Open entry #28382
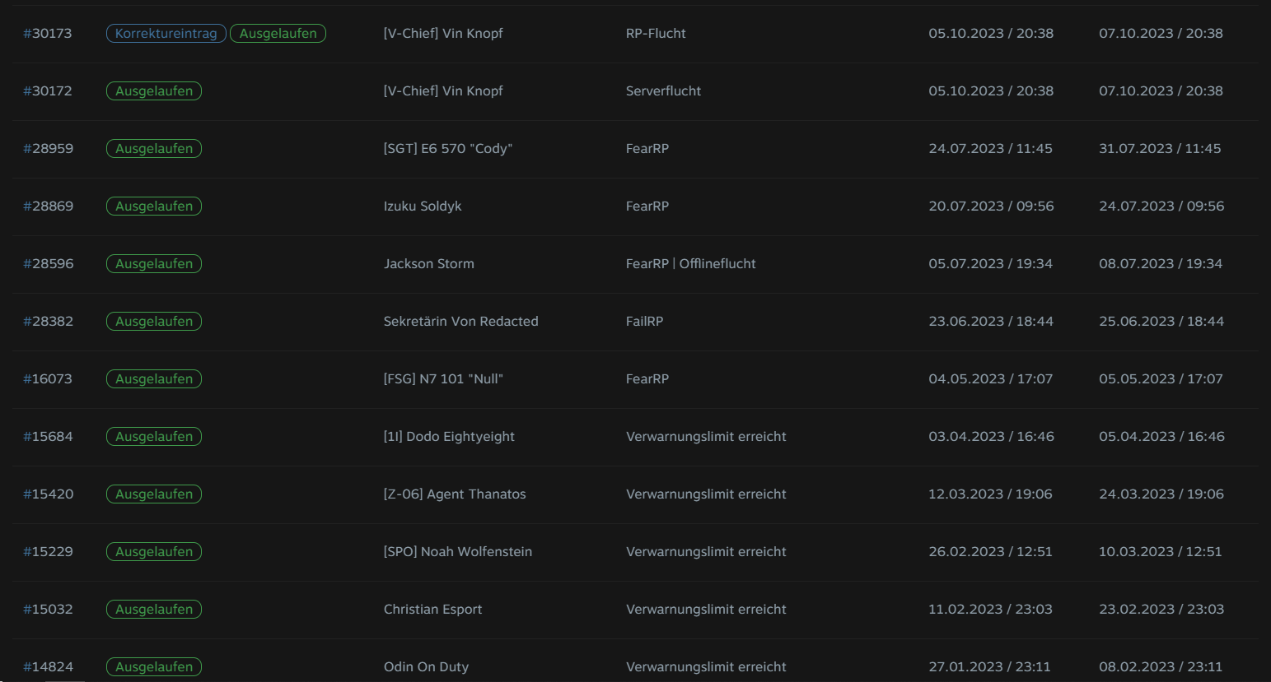1271x682 pixels. [48, 322]
